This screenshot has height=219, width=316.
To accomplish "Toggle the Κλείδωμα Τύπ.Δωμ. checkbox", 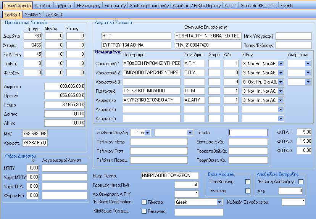I will (144, 211).
